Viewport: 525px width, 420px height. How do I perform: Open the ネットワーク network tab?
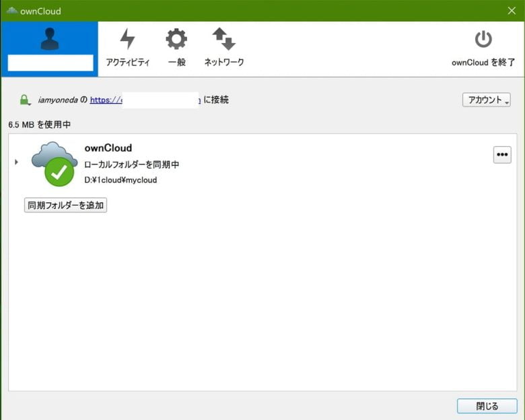click(x=224, y=48)
